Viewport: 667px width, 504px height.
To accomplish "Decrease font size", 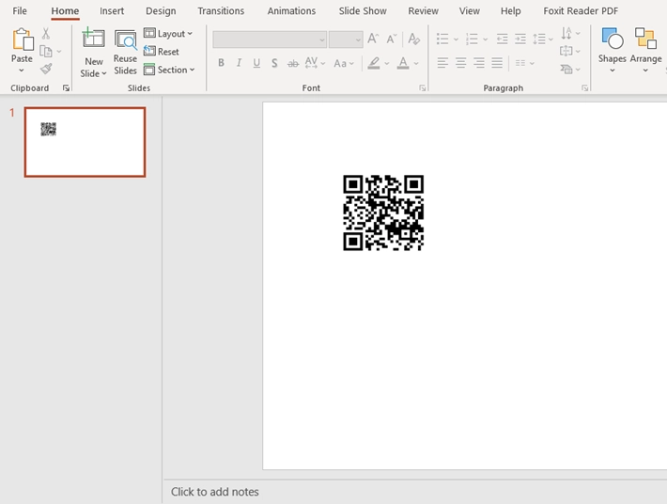I will tap(392, 39).
